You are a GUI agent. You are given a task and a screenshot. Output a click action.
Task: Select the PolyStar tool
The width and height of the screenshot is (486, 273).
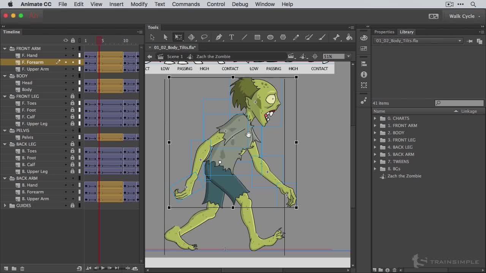click(283, 37)
